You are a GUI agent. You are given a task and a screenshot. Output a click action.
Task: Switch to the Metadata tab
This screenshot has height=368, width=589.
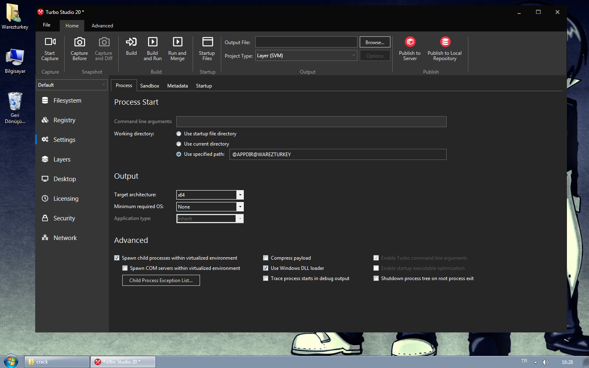[x=178, y=86]
